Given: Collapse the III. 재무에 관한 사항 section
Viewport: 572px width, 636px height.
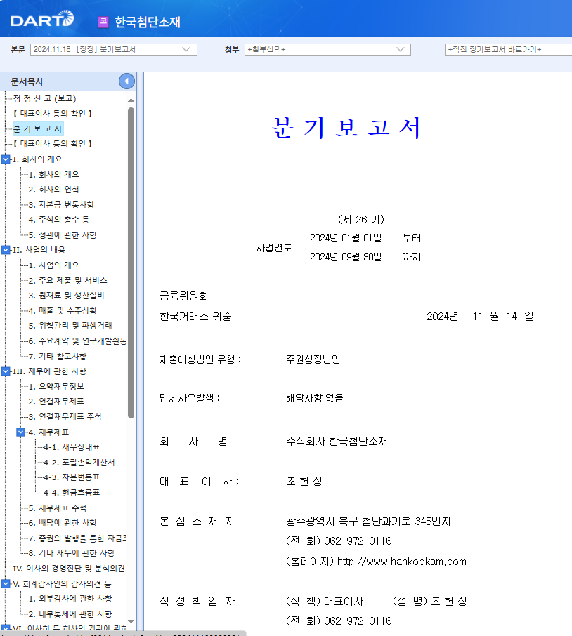Looking at the screenshot, I should coord(6,371).
